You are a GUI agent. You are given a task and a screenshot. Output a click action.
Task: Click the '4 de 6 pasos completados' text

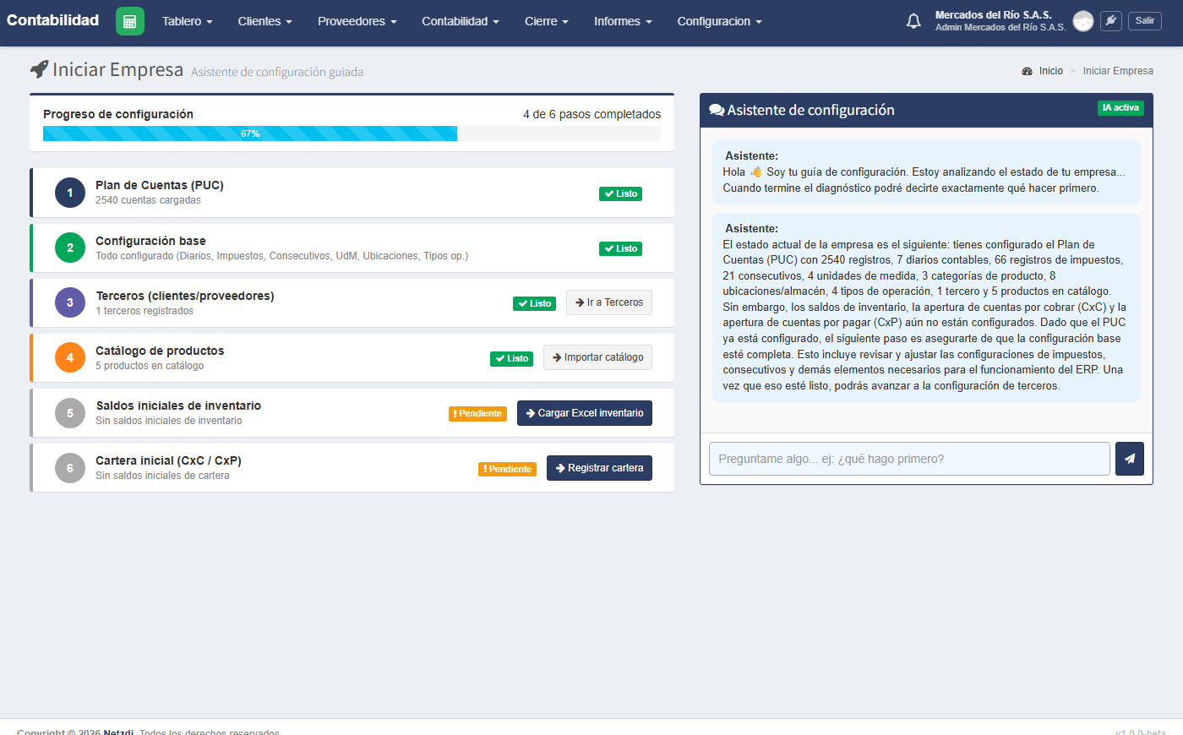pos(592,114)
